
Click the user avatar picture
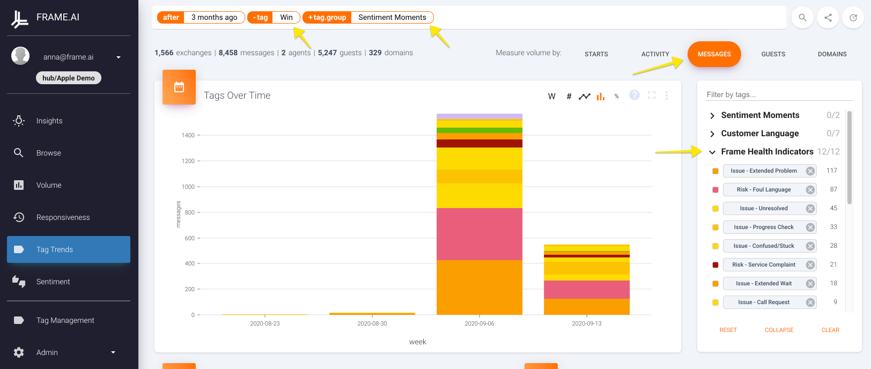[x=20, y=56]
